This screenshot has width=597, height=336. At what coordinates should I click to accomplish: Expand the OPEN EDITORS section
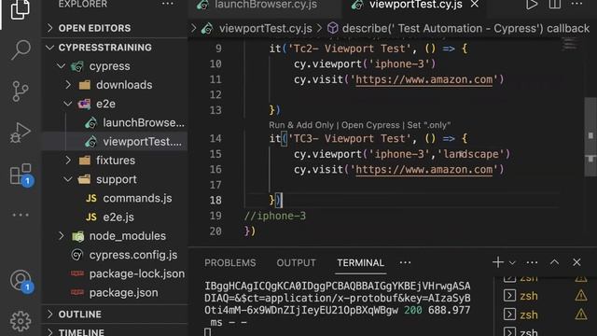point(114,28)
